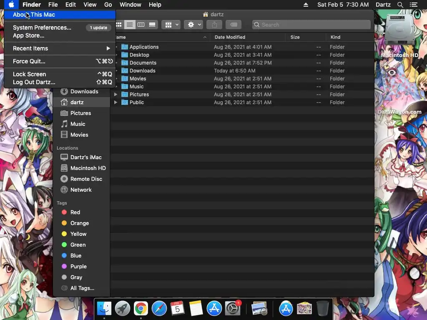Viewport: 427px width, 320px height.
Task: Open the Edit menu
Action: pos(70,5)
